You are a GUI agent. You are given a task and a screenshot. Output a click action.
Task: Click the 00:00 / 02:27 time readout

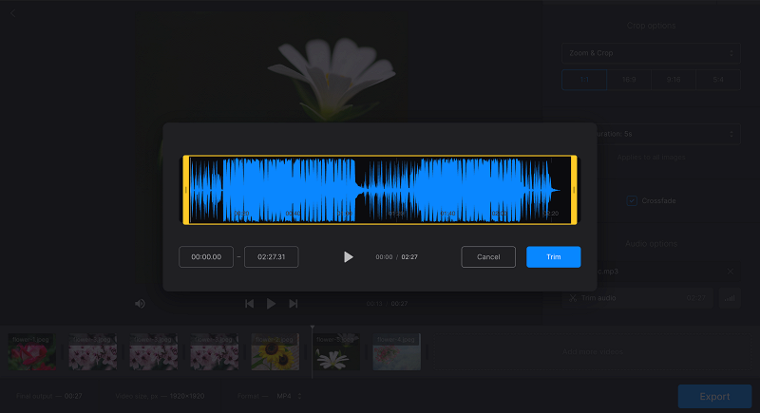click(396, 257)
